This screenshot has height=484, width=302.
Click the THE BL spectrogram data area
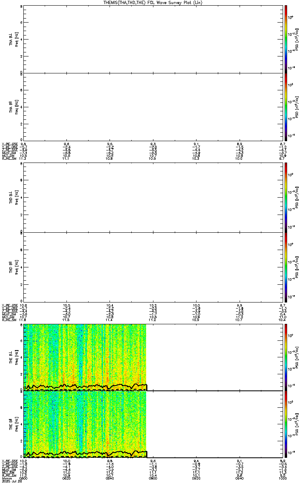pos(85,357)
